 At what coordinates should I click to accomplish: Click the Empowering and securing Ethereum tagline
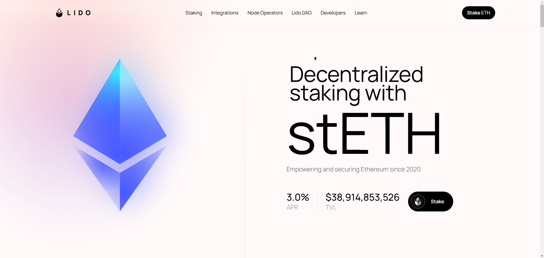point(353,169)
